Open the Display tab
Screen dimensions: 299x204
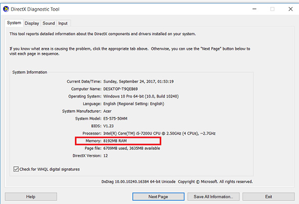point(32,23)
